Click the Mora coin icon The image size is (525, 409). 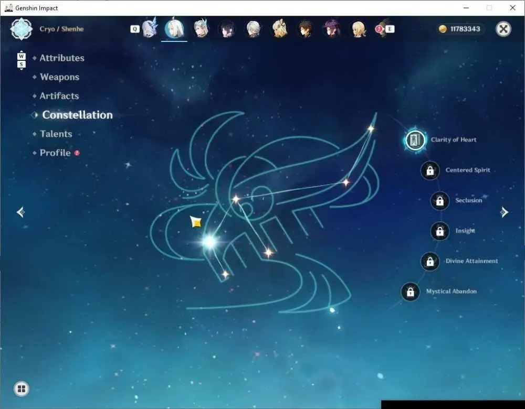pos(443,29)
